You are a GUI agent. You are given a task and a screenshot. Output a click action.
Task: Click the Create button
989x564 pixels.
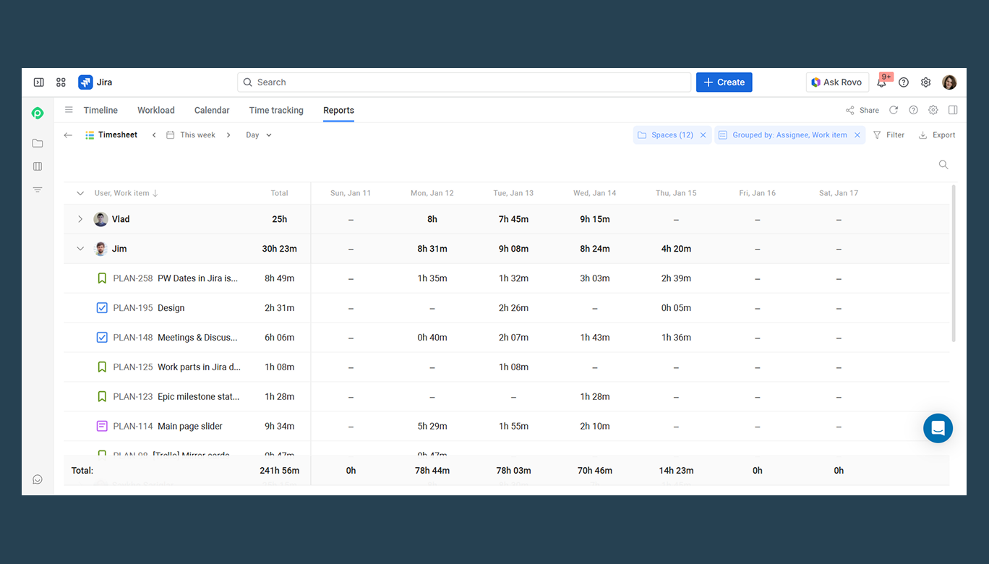click(x=724, y=82)
